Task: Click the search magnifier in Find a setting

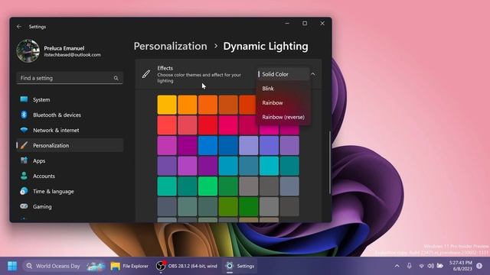Action: (116, 78)
